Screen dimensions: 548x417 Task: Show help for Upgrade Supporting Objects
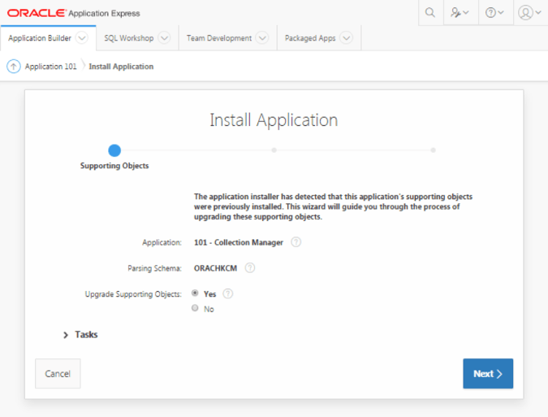pyautogui.click(x=228, y=293)
